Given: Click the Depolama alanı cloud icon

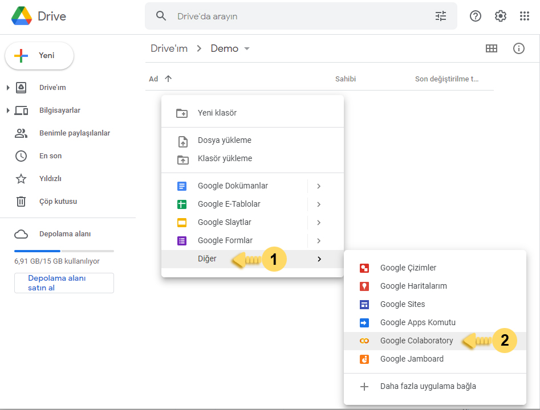Looking at the screenshot, I should 21,234.
